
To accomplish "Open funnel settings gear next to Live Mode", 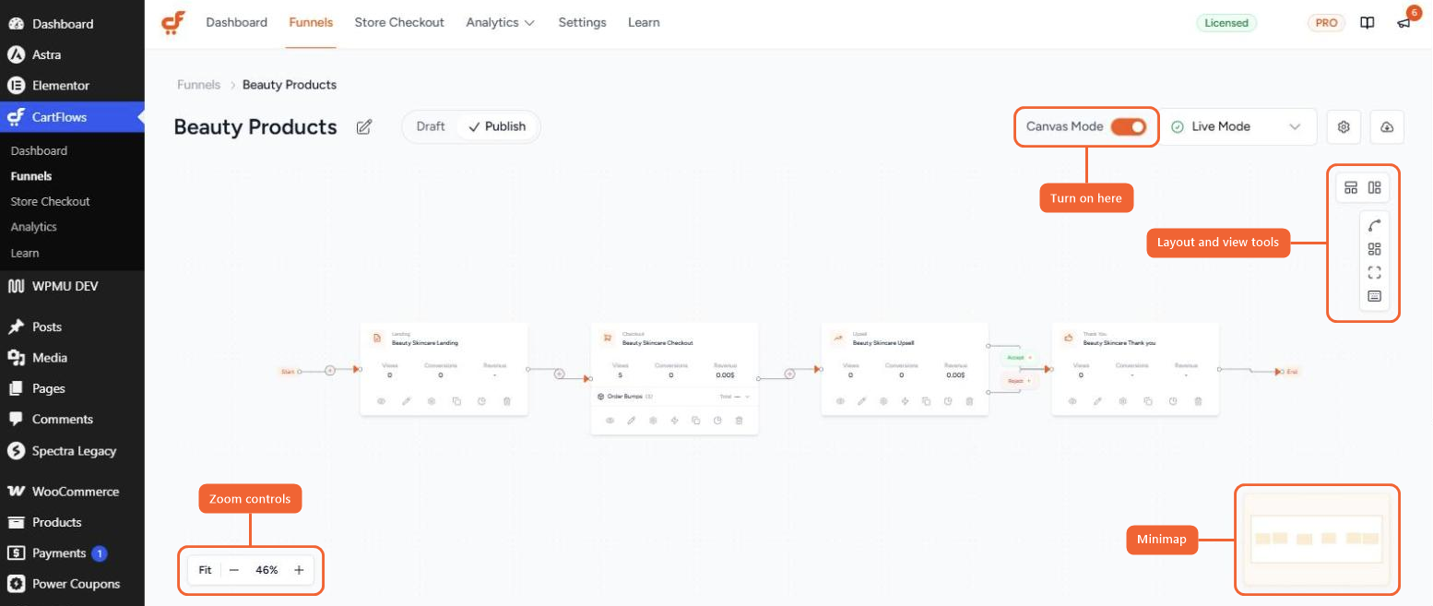I will [x=1344, y=127].
